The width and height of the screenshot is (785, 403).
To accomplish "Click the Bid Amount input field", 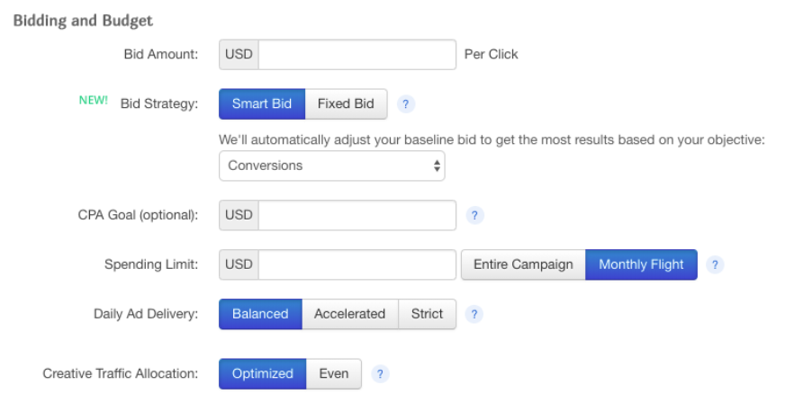I will coord(358,54).
